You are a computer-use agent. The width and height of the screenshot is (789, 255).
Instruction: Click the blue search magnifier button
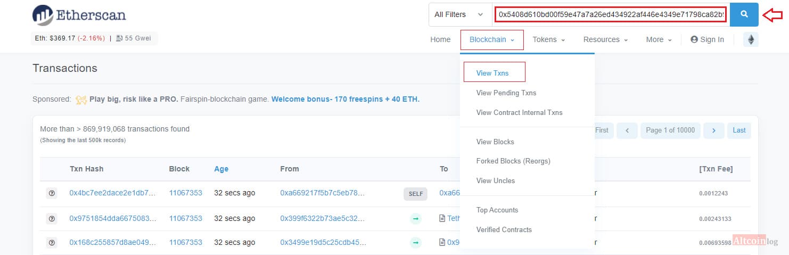(744, 14)
